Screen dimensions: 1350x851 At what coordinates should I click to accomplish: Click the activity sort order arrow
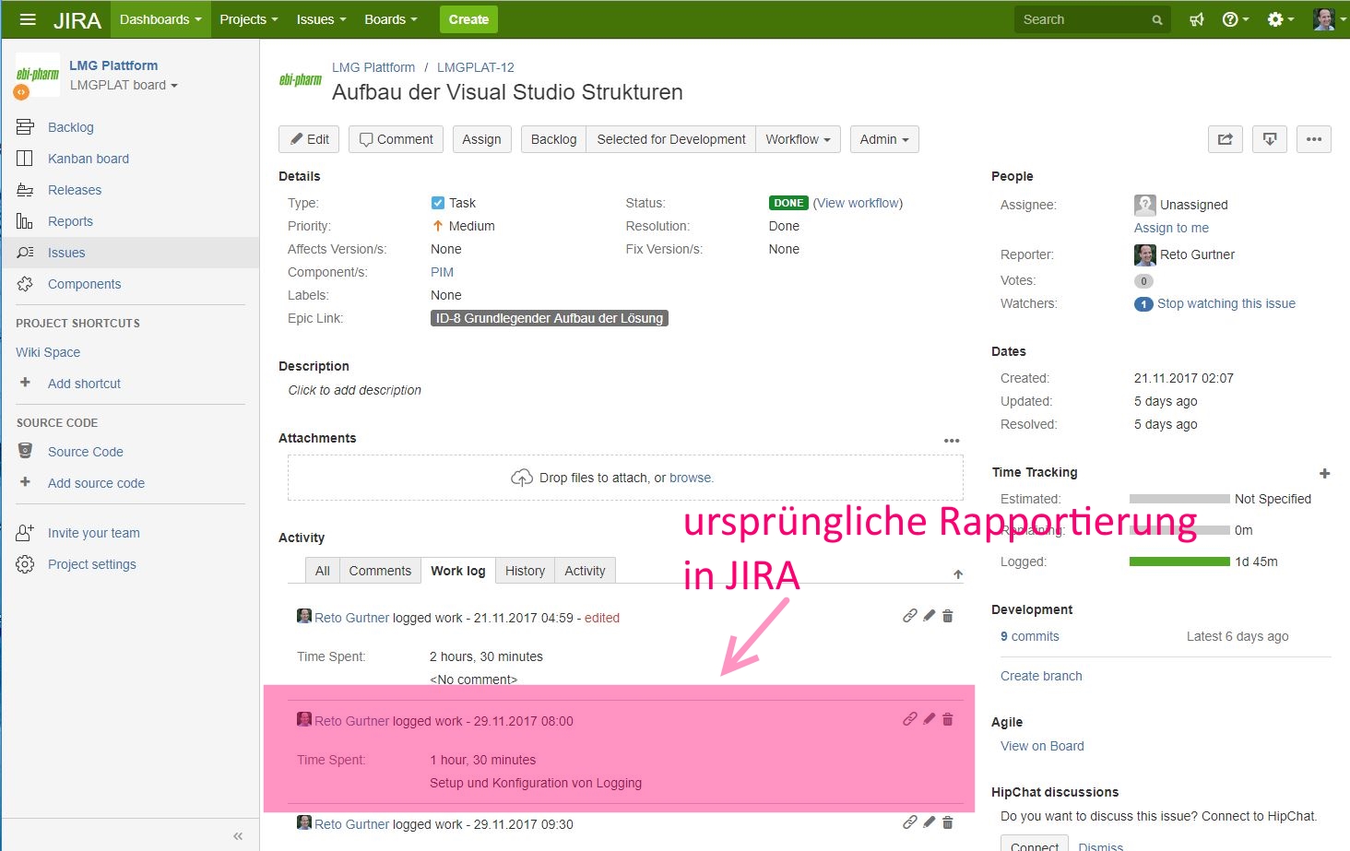click(x=958, y=574)
